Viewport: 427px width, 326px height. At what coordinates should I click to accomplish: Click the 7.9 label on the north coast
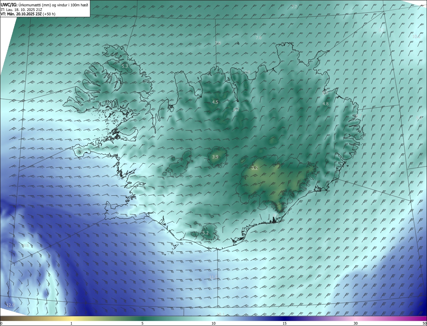tap(247, 72)
